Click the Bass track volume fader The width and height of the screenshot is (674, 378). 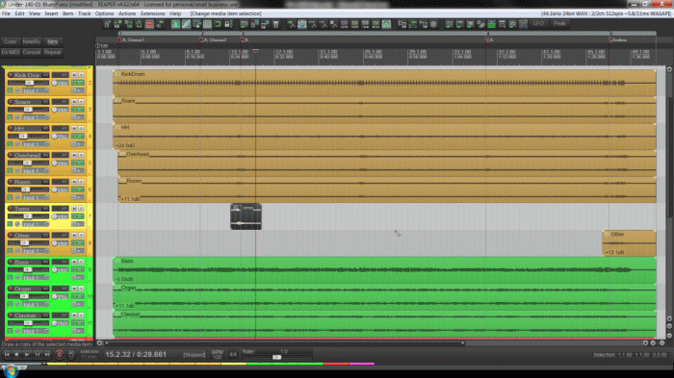click(28, 269)
